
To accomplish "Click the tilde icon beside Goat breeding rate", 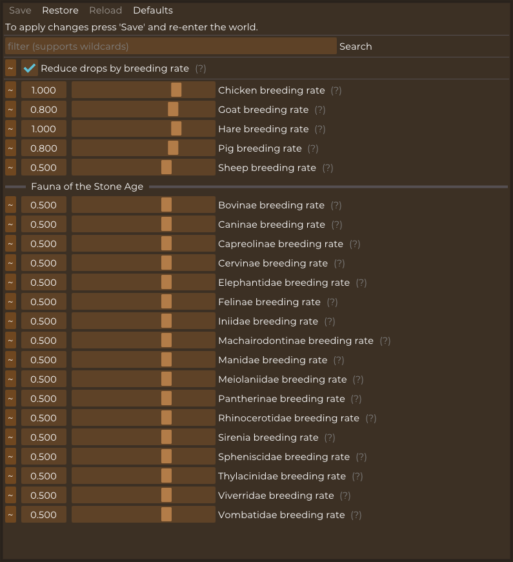I will point(10,109).
